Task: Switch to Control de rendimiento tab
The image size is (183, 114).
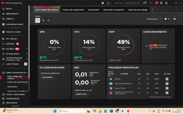Action: pos(73,10)
